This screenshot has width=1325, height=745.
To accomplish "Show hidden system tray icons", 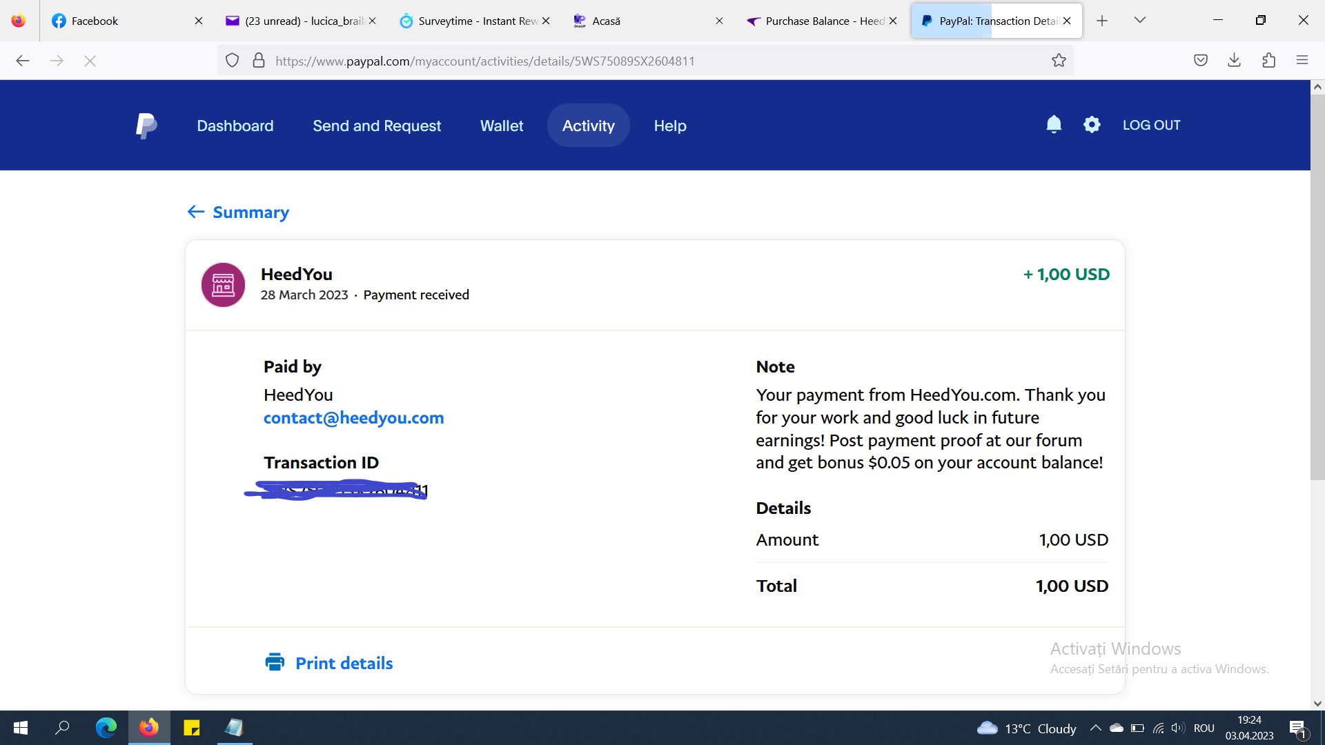I will click(x=1095, y=728).
